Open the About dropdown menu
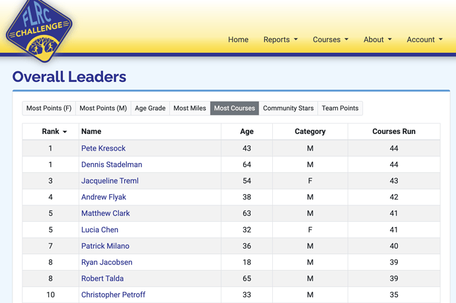The height and width of the screenshot is (303, 456). [x=377, y=40]
